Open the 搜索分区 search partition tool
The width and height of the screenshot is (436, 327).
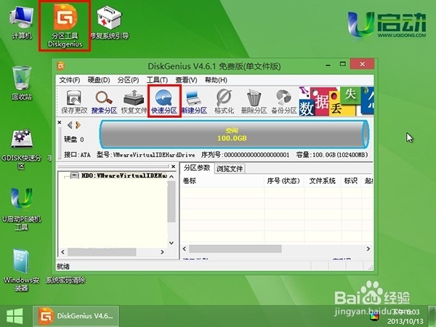(104, 102)
